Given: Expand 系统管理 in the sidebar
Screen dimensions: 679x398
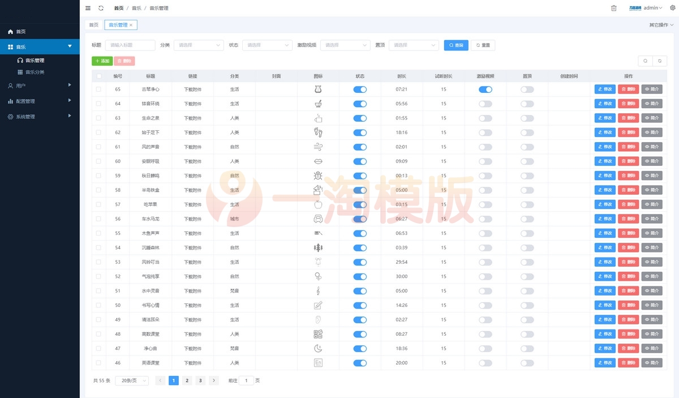Looking at the screenshot, I should (x=40, y=117).
